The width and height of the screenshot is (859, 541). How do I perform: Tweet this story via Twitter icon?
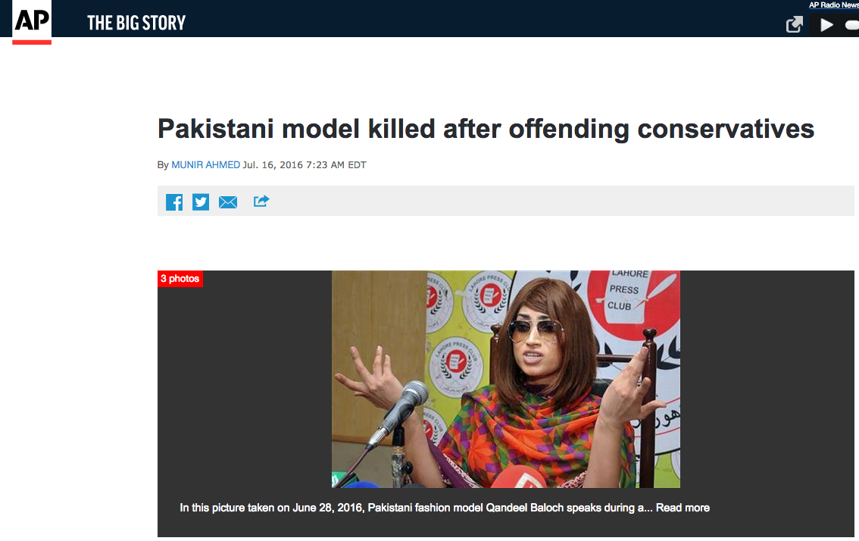click(x=201, y=202)
